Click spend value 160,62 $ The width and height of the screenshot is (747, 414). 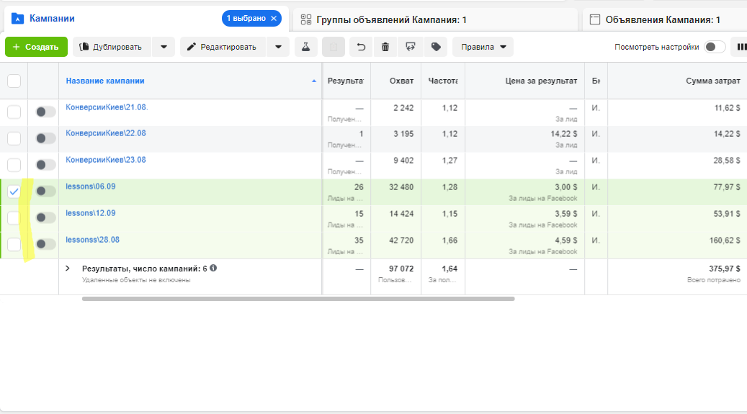[x=725, y=240]
